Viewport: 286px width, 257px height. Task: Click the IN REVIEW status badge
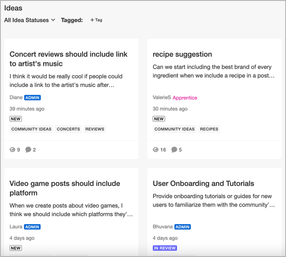[165, 248]
